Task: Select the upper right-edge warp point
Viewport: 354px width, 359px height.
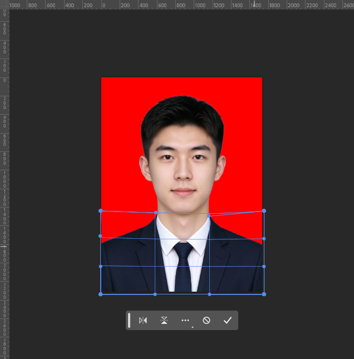Action: (x=264, y=239)
